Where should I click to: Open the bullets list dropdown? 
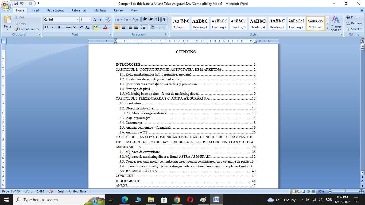pos(121,19)
